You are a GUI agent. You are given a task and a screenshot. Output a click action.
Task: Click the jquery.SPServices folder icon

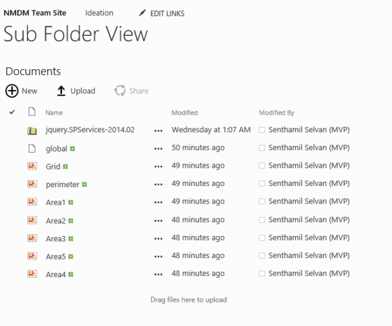click(x=32, y=130)
